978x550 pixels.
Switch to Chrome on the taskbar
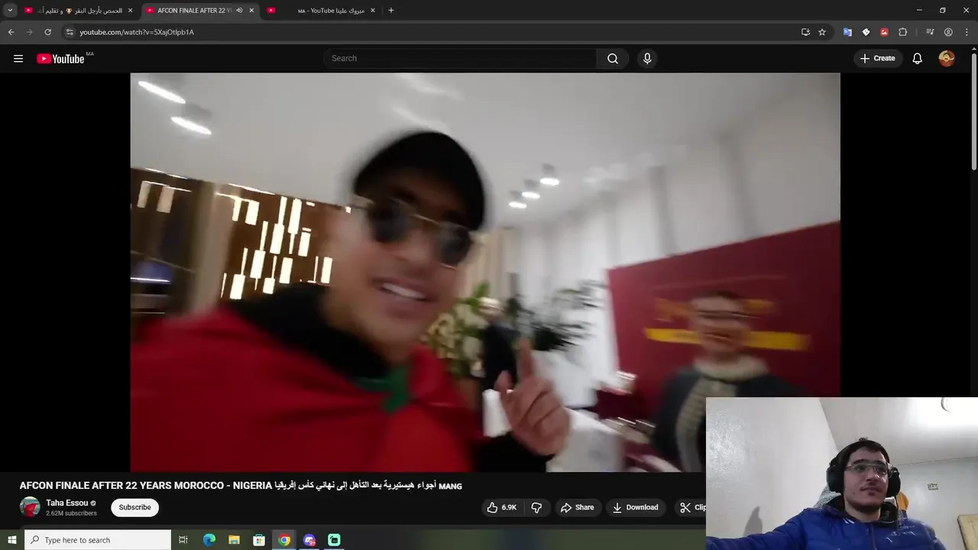click(284, 540)
